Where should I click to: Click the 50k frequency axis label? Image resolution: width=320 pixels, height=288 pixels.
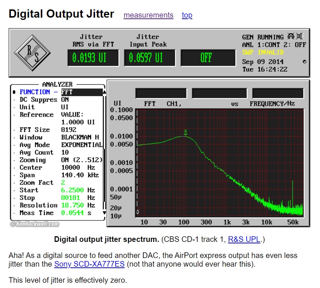[x=293, y=222]
